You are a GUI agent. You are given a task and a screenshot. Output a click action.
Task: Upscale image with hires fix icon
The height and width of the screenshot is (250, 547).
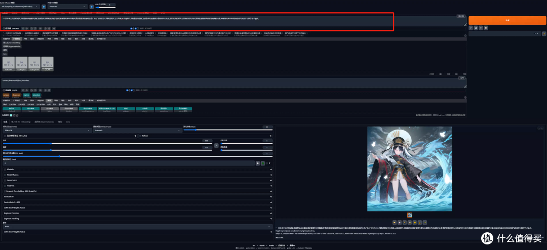click(x=425, y=222)
